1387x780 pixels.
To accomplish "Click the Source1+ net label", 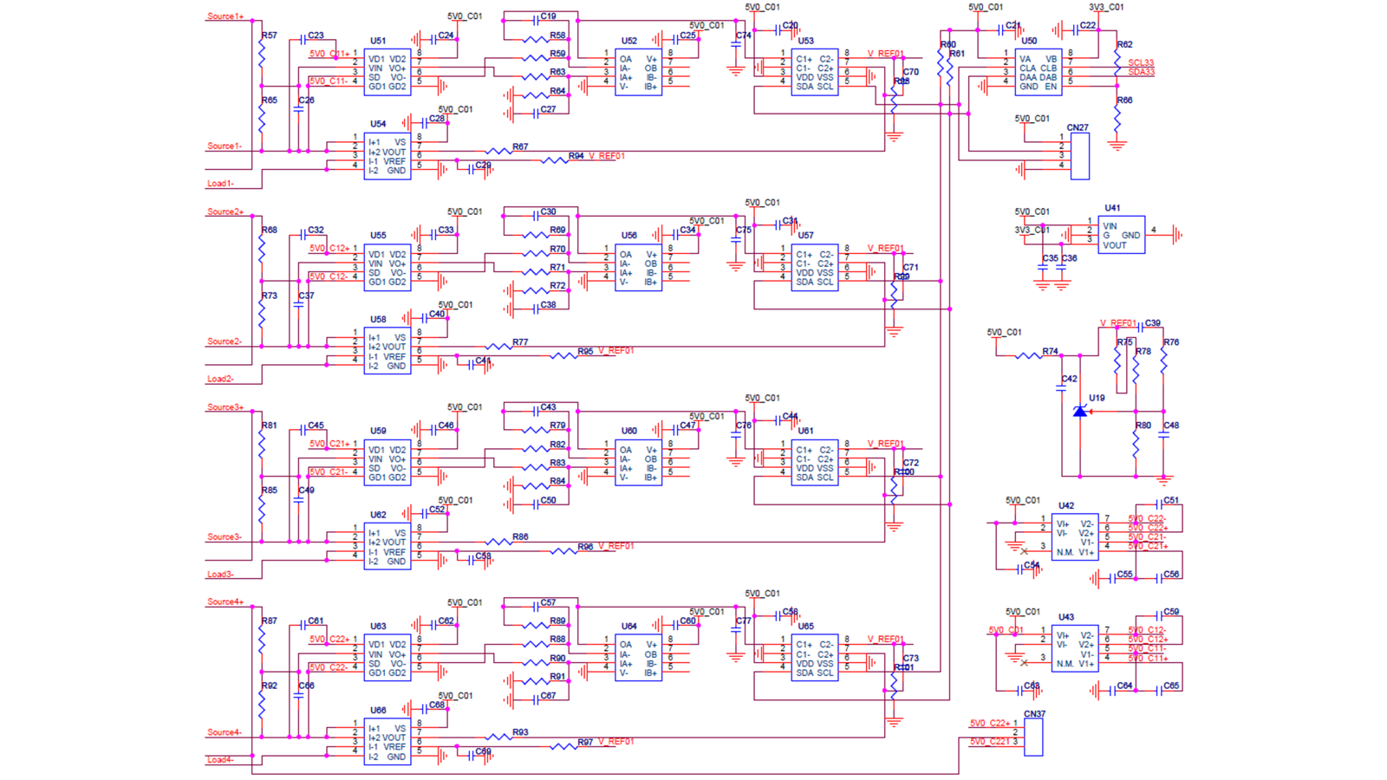I will click(225, 16).
